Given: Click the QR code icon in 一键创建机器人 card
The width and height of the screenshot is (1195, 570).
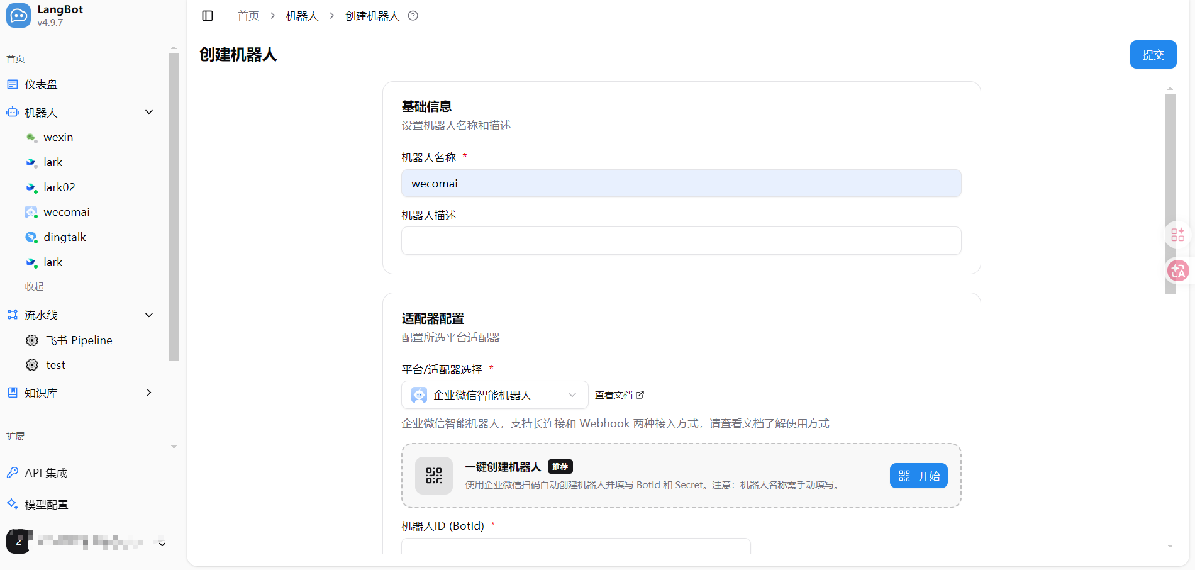Looking at the screenshot, I should tap(434, 476).
